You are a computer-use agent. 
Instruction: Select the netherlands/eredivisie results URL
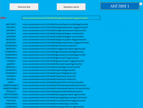pos(54,85)
